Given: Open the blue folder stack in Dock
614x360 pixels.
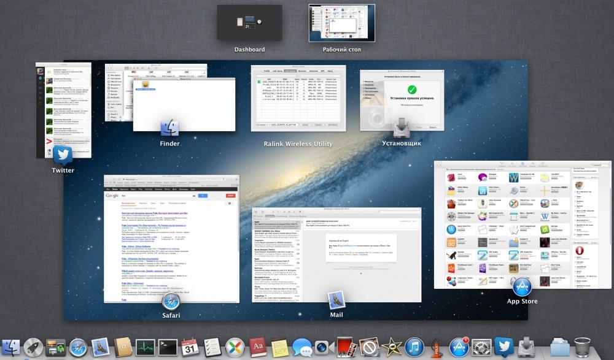Looking at the screenshot, I should [559, 348].
